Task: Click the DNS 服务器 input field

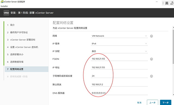Action: [x=119, y=93]
